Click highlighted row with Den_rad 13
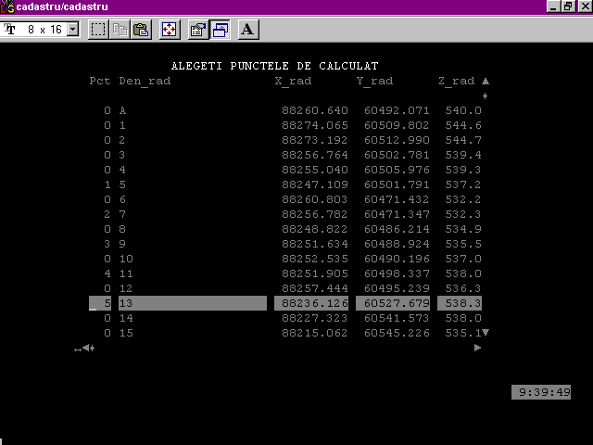This screenshot has width=593, height=445. point(192,303)
